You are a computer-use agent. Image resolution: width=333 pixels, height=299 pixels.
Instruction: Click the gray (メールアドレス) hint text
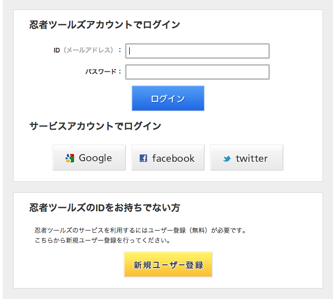point(88,50)
